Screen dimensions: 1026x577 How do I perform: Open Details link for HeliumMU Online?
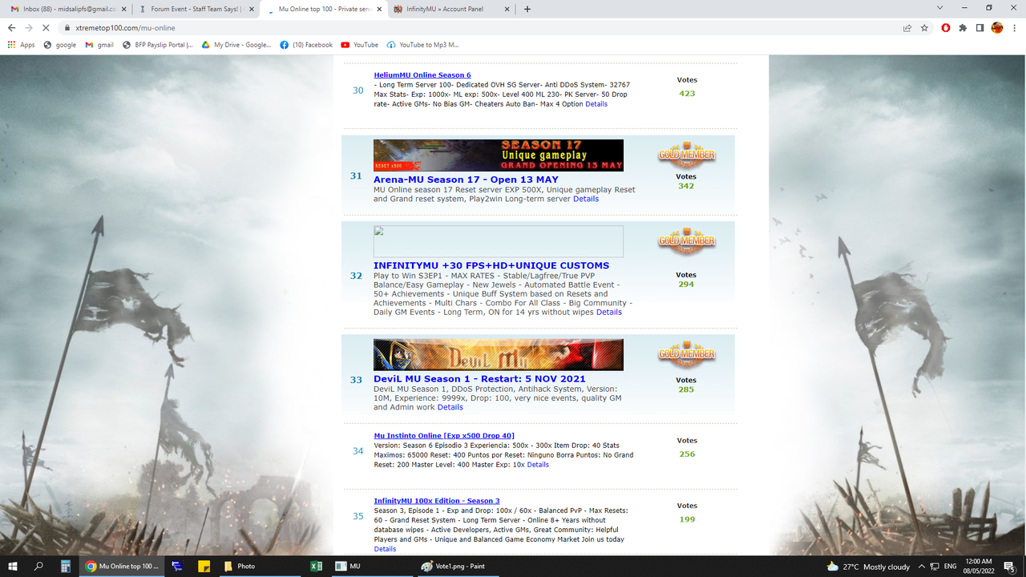coord(596,104)
